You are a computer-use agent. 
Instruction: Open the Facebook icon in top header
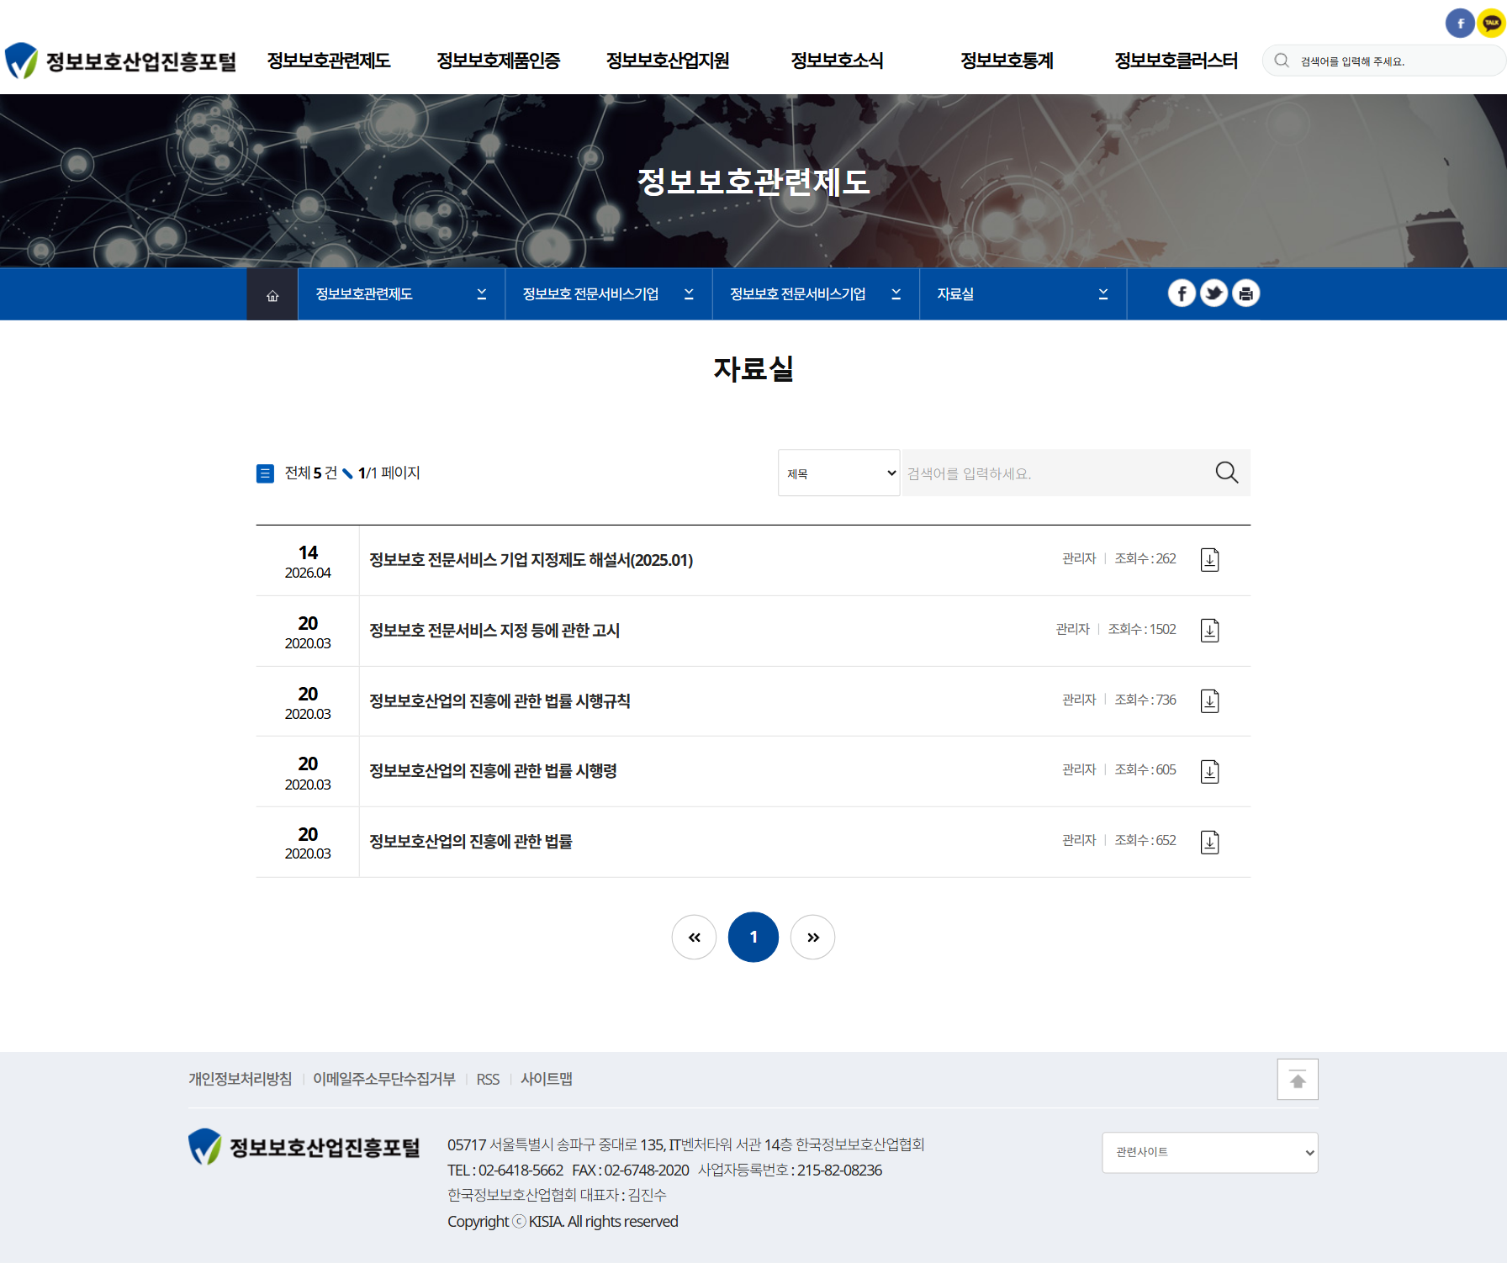pyautogui.click(x=1460, y=24)
